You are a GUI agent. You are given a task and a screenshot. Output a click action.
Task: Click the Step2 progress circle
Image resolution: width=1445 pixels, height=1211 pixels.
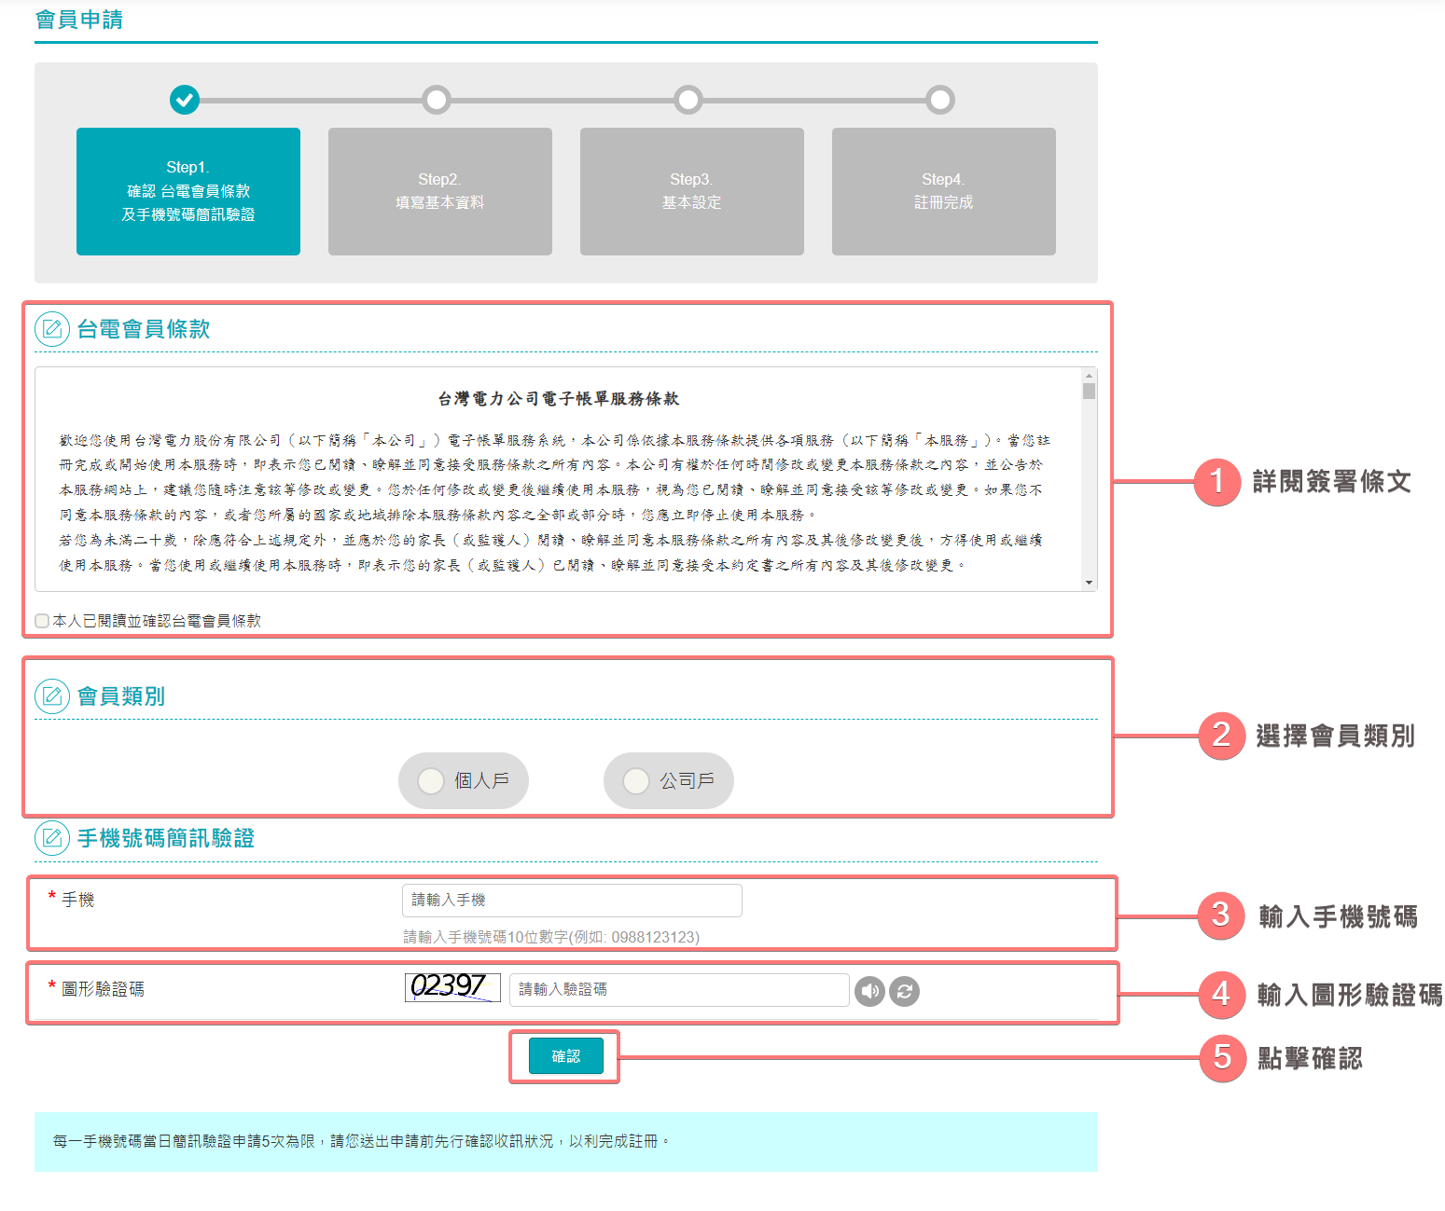437,100
